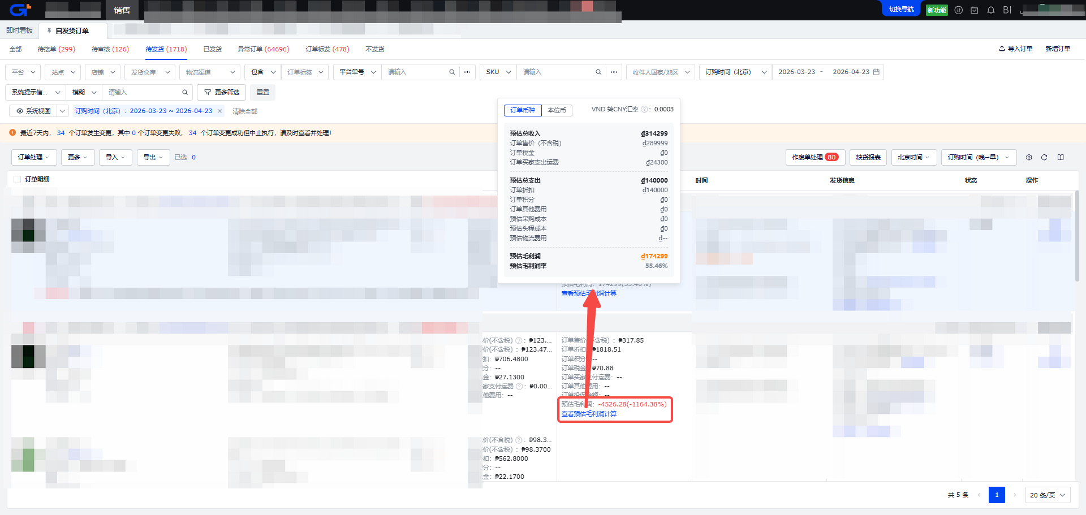The height and width of the screenshot is (515, 1086).
Task: Open the BI icon in the header
Action: [1007, 10]
